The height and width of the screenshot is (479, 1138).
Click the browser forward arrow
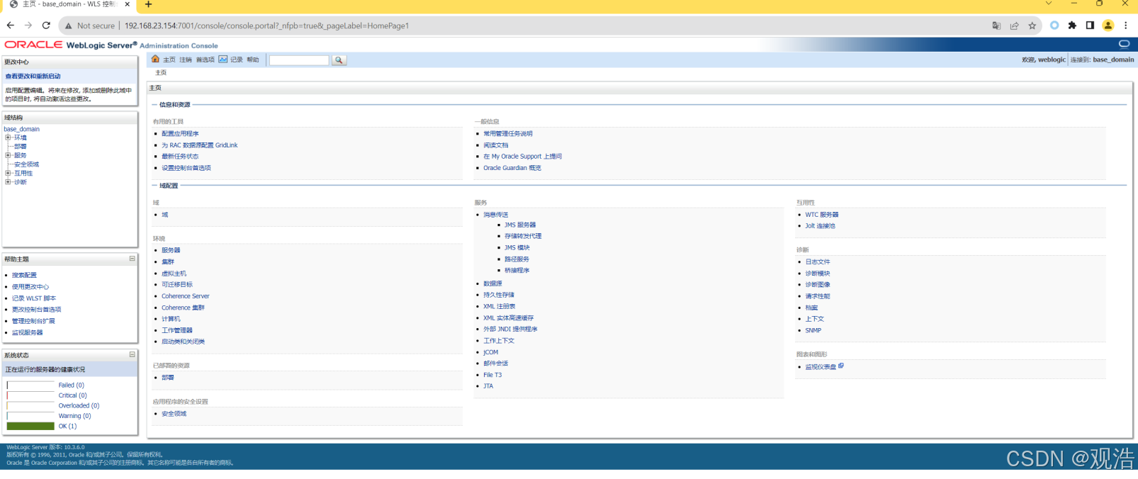pos(28,26)
